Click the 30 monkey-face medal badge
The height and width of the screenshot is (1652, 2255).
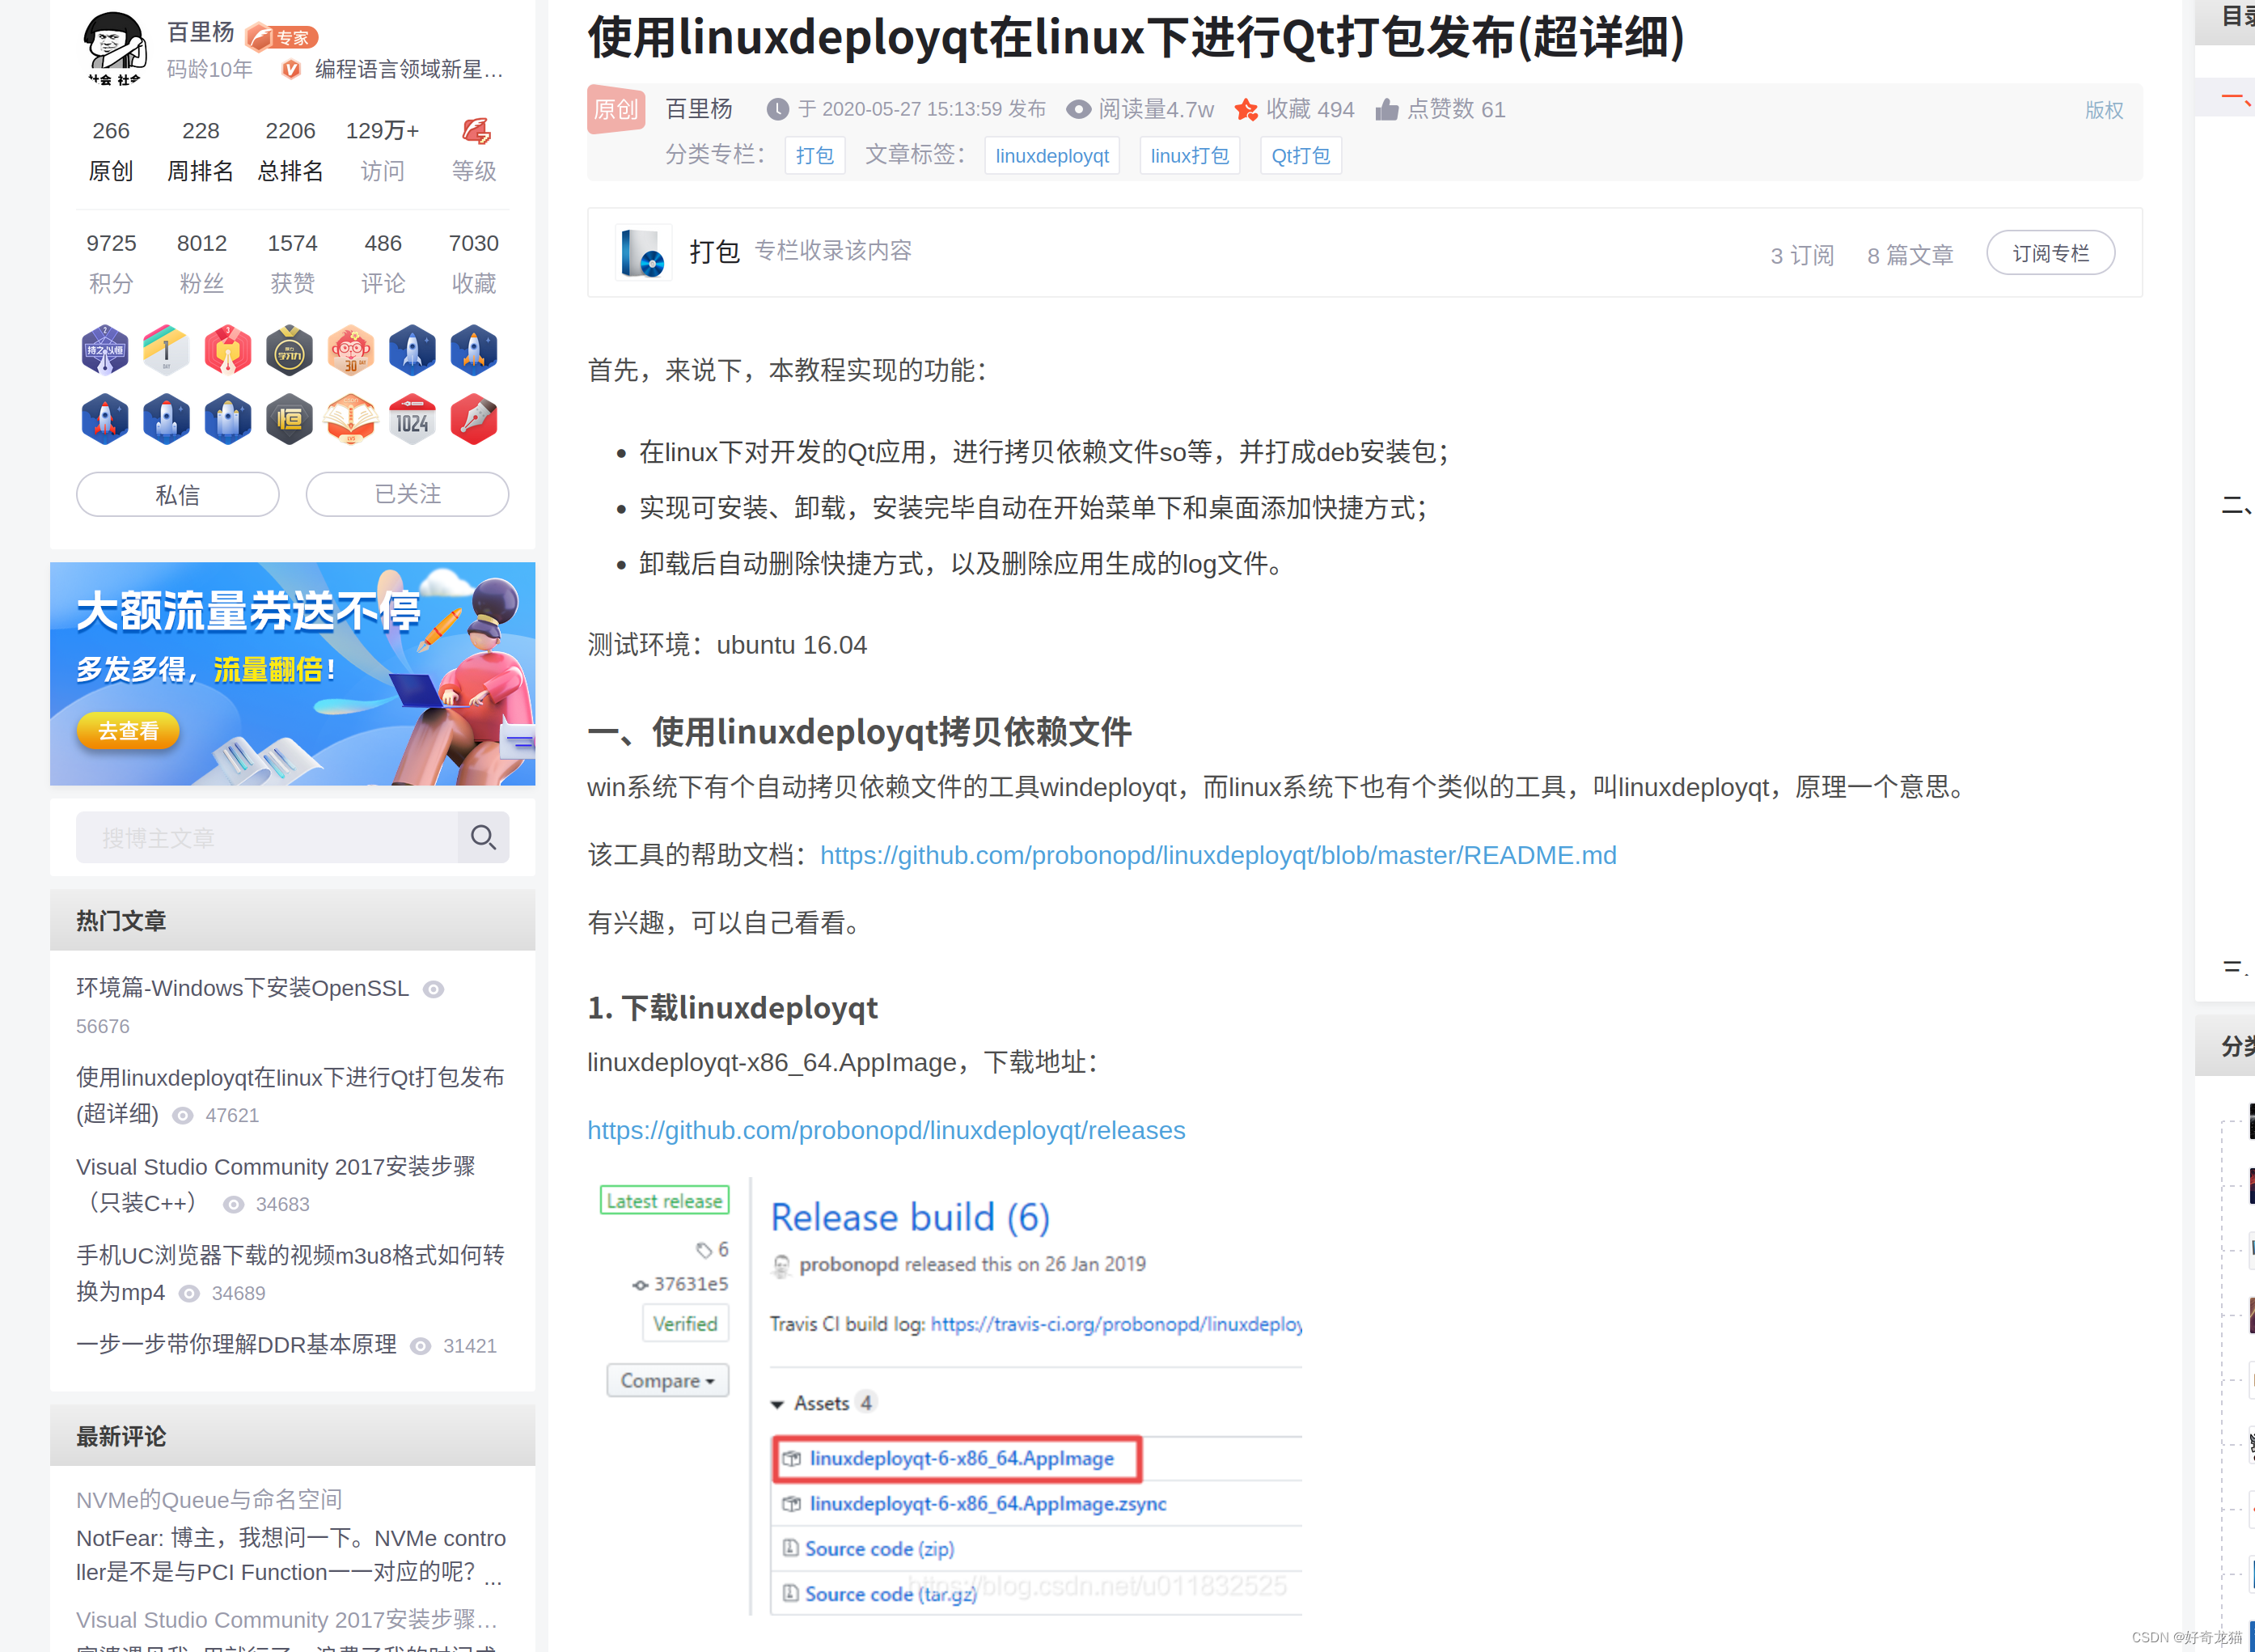tap(351, 350)
